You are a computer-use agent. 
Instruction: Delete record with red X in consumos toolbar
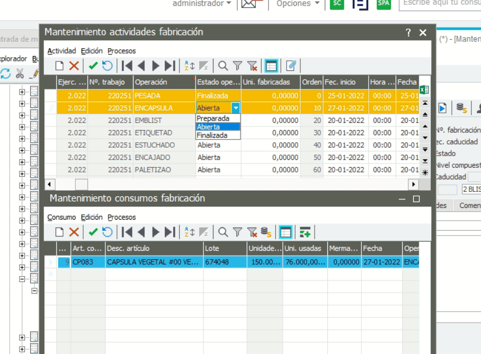tap(74, 232)
